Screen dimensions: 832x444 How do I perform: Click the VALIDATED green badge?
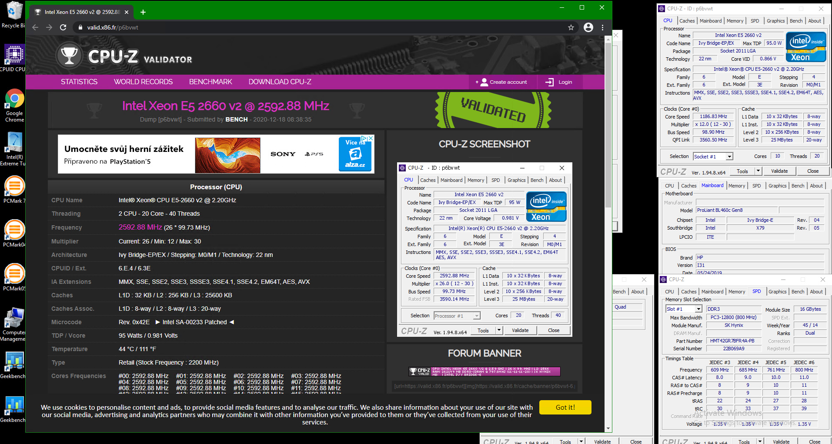pyautogui.click(x=493, y=109)
